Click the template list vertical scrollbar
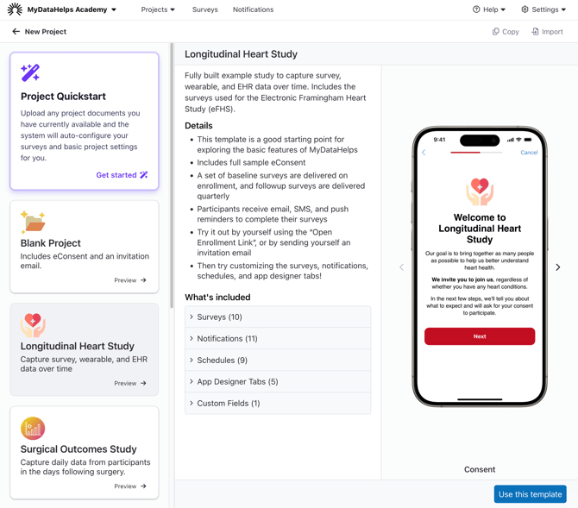The width and height of the screenshot is (578, 508). pyautogui.click(x=172, y=176)
